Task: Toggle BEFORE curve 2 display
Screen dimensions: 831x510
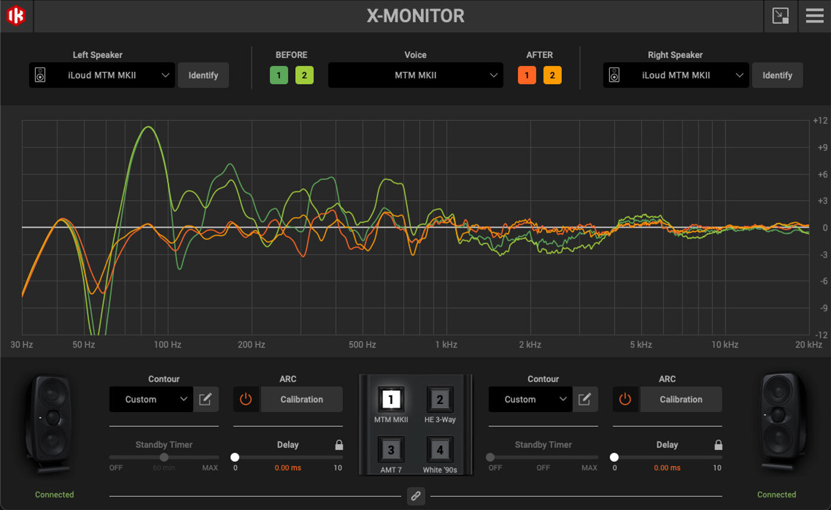Action: [305, 75]
